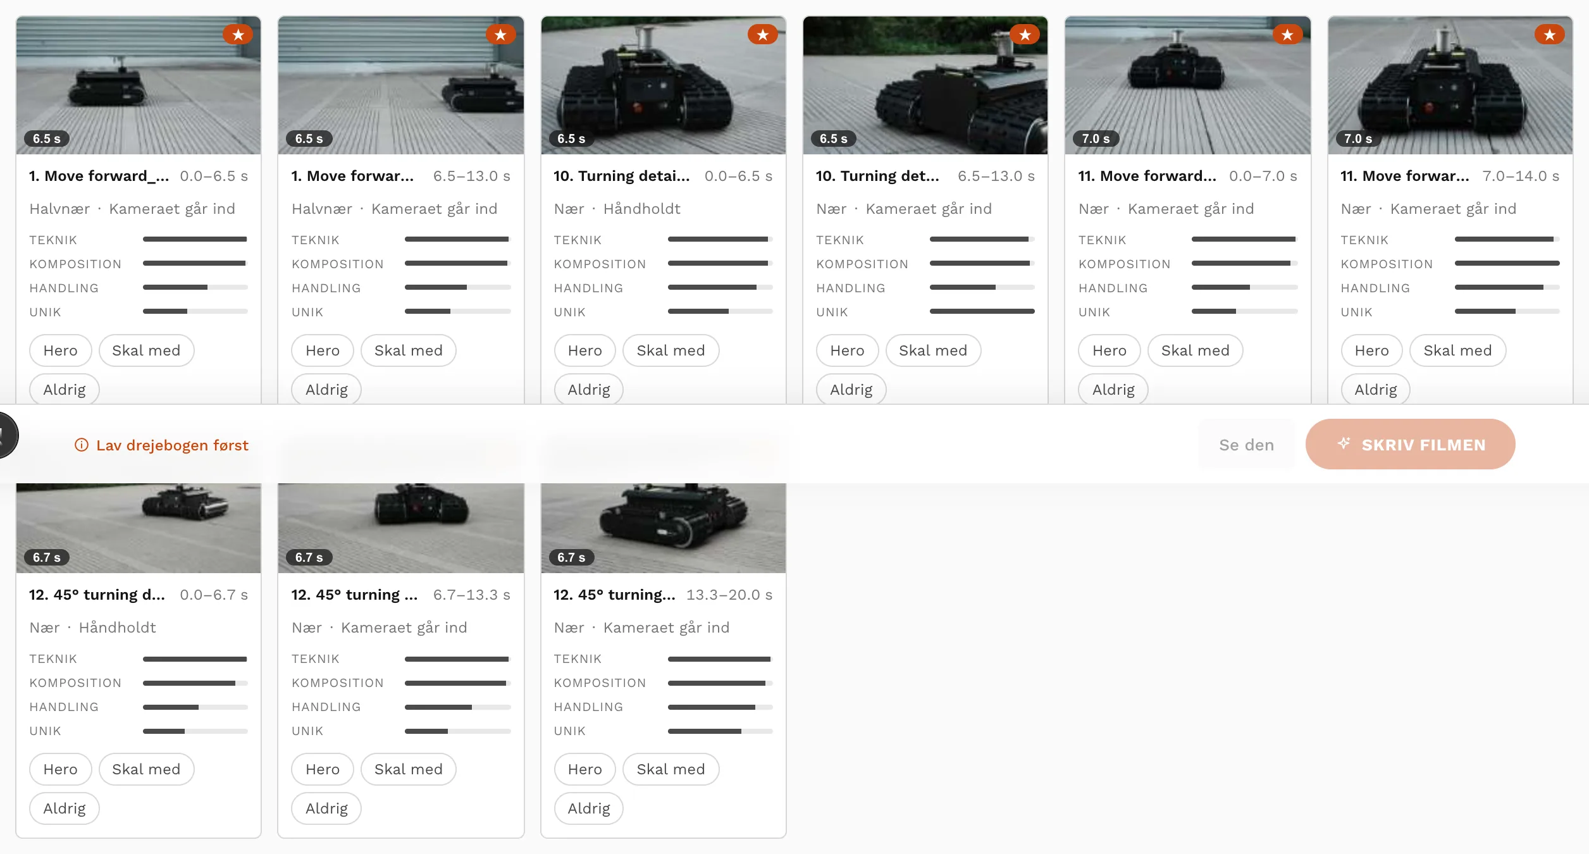Click SKRIV FILMEN button
This screenshot has height=854, width=1589.
(1411, 444)
